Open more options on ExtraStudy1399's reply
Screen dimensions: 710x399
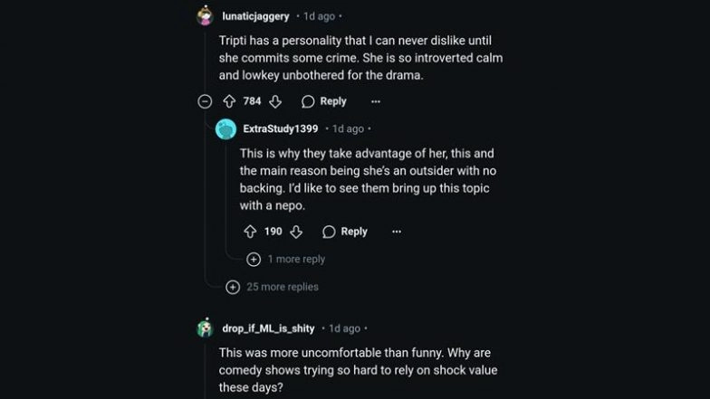pyautogui.click(x=397, y=232)
